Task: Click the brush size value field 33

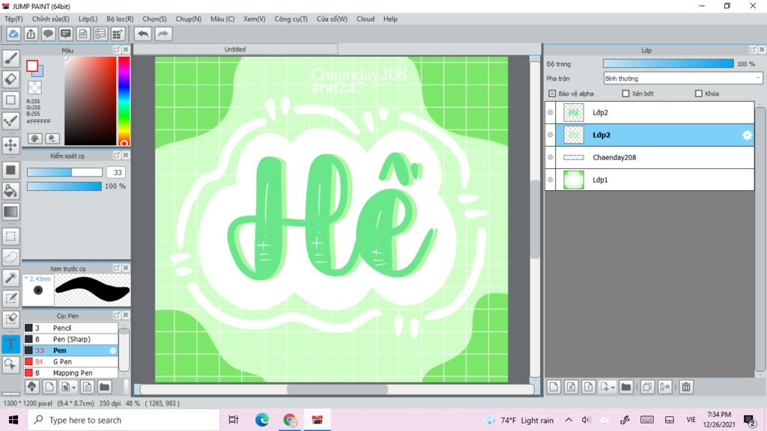Action: (x=118, y=173)
